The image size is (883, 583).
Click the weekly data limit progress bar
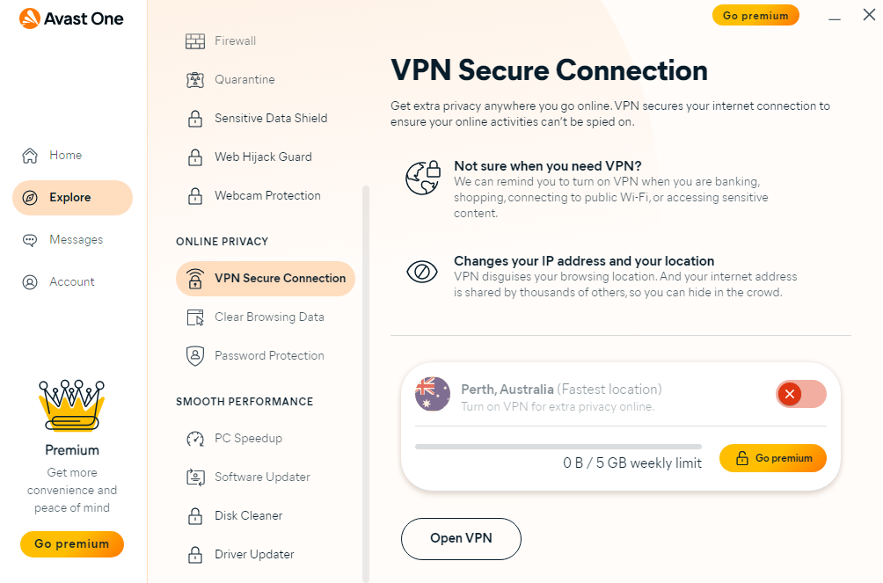tap(558, 447)
